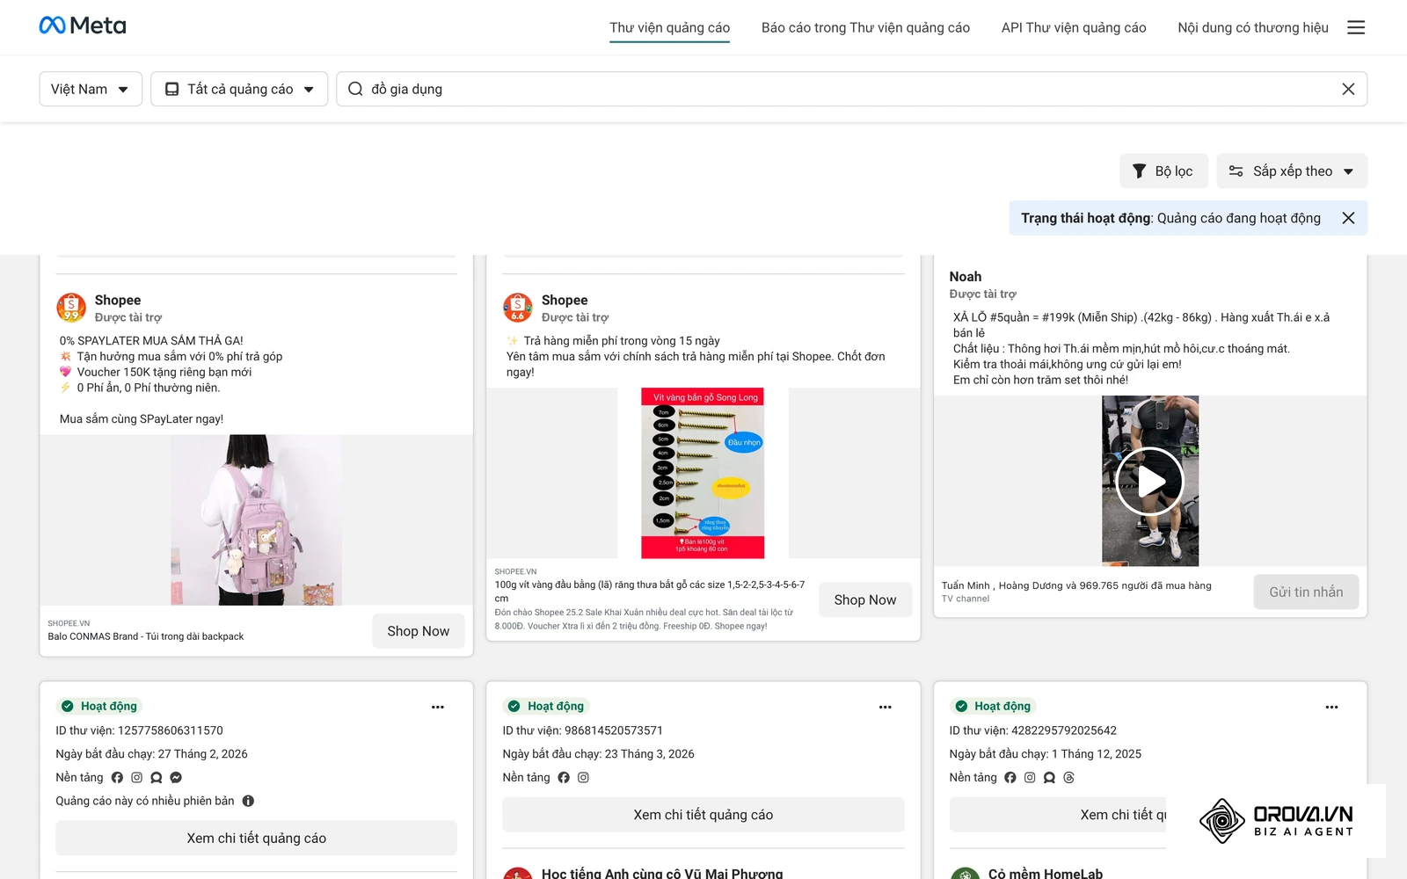Open the Bộ lọc filter button
The width and height of the screenshot is (1407, 879).
pos(1163,171)
